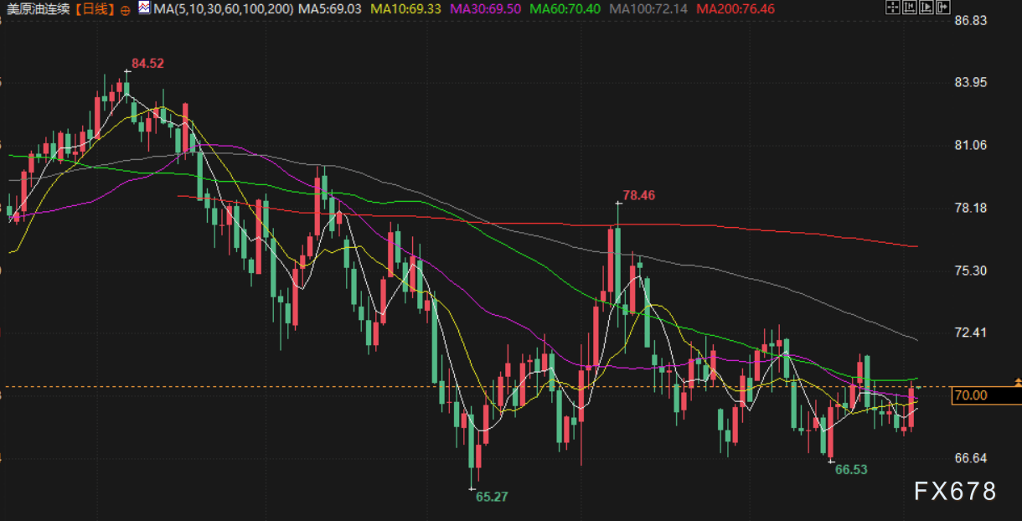Open the 美原油连续 symbol selector
The height and width of the screenshot is (521, 1022).
click(39, 9)
